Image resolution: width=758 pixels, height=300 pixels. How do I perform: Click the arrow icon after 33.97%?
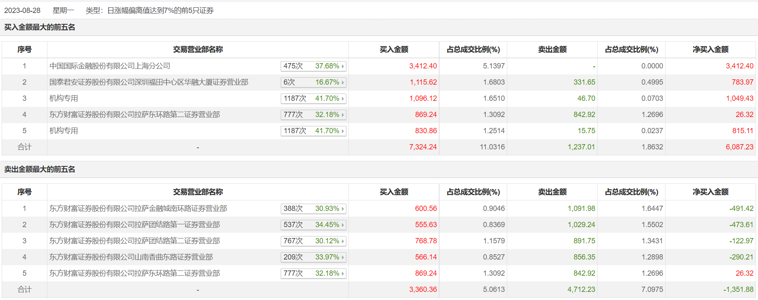(x=343, y=257)
